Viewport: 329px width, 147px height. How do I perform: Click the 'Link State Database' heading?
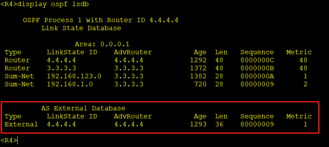click(81, 28)
